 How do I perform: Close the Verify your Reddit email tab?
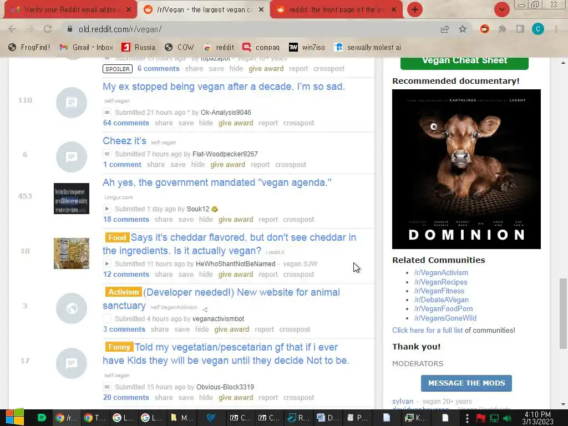[x=129, y=10]
